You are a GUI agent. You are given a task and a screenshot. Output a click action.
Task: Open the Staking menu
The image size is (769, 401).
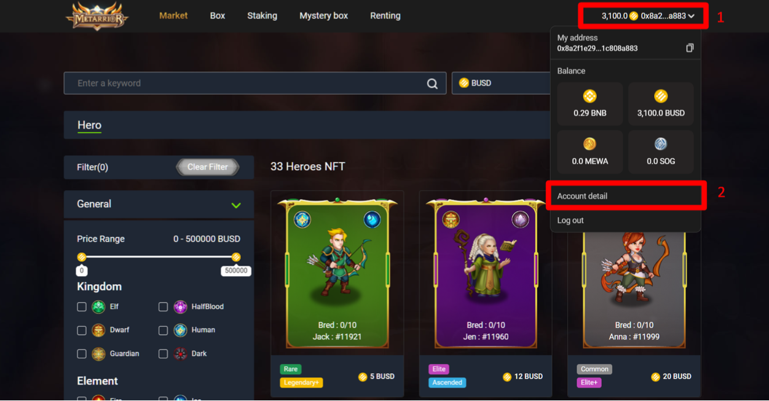(x=262, y=15)
